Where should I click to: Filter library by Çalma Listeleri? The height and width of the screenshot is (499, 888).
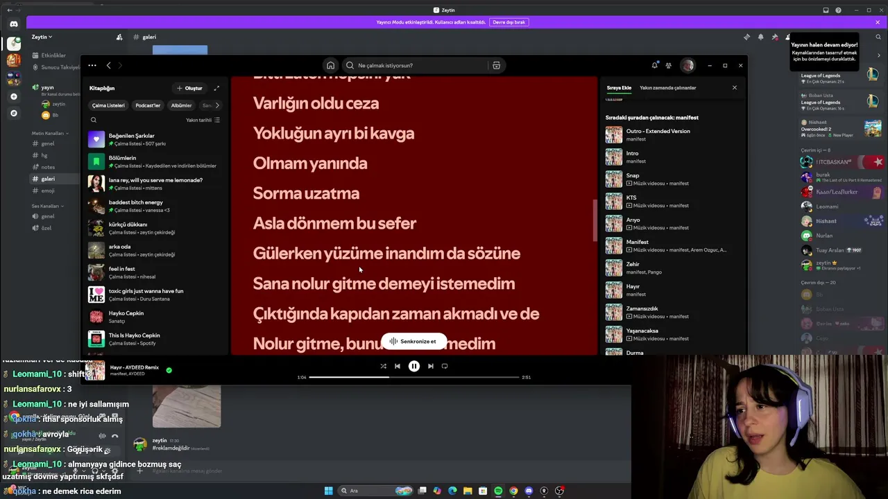coord(108,105)
